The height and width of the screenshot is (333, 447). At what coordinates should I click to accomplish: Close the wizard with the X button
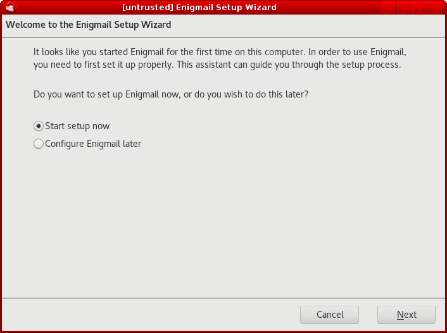435,7
